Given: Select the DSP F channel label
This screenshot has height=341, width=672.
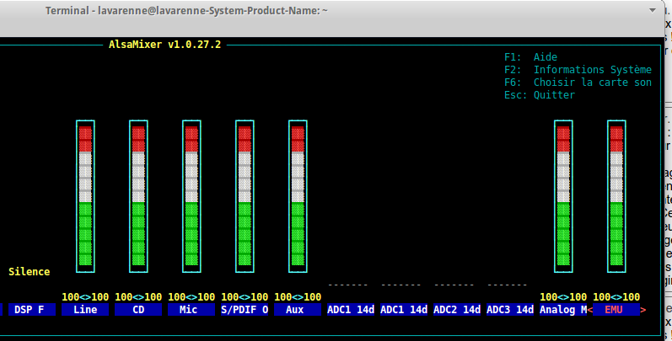Looking at the screenshot, I should 32,310.
